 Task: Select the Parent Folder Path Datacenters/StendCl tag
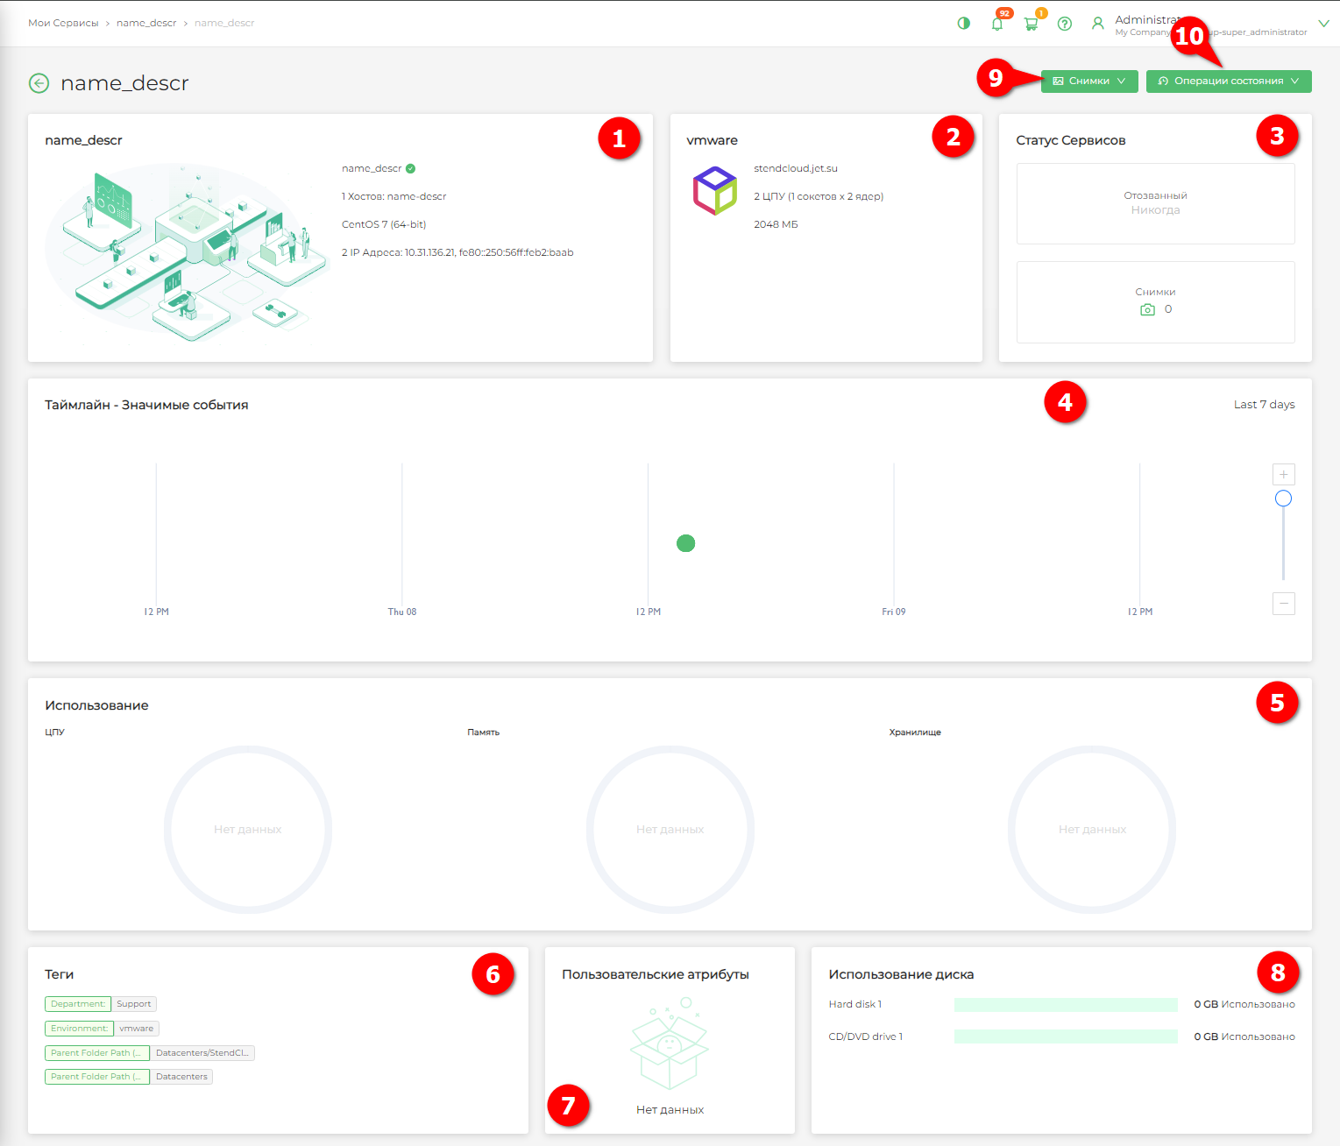click(150, 1053)
